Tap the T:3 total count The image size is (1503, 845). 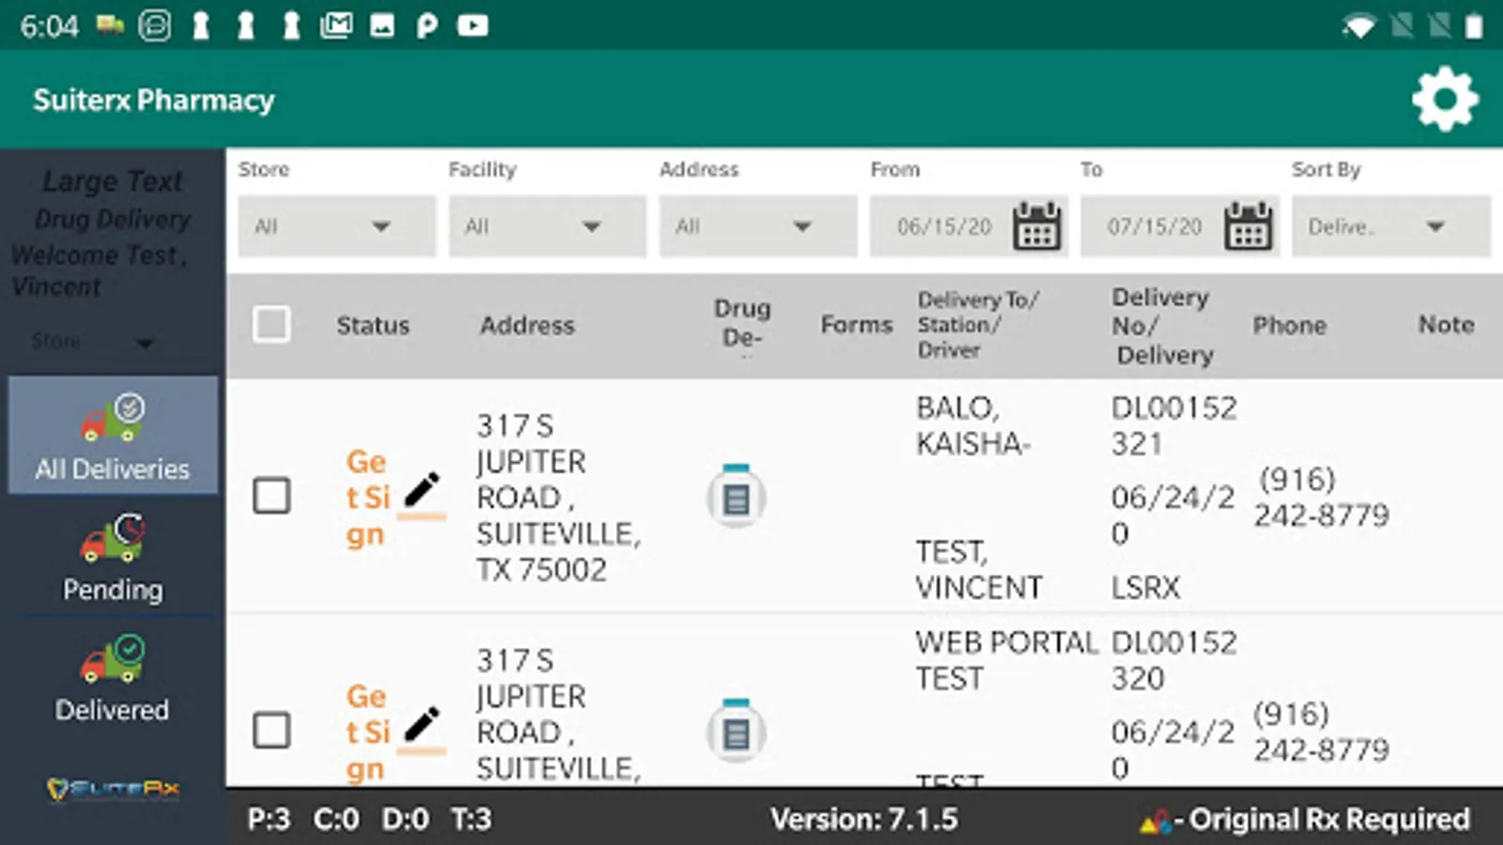pos(472,820)
